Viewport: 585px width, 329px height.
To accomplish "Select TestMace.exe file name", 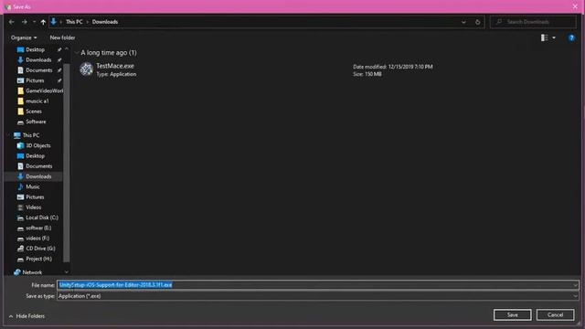I will (115, 66).
